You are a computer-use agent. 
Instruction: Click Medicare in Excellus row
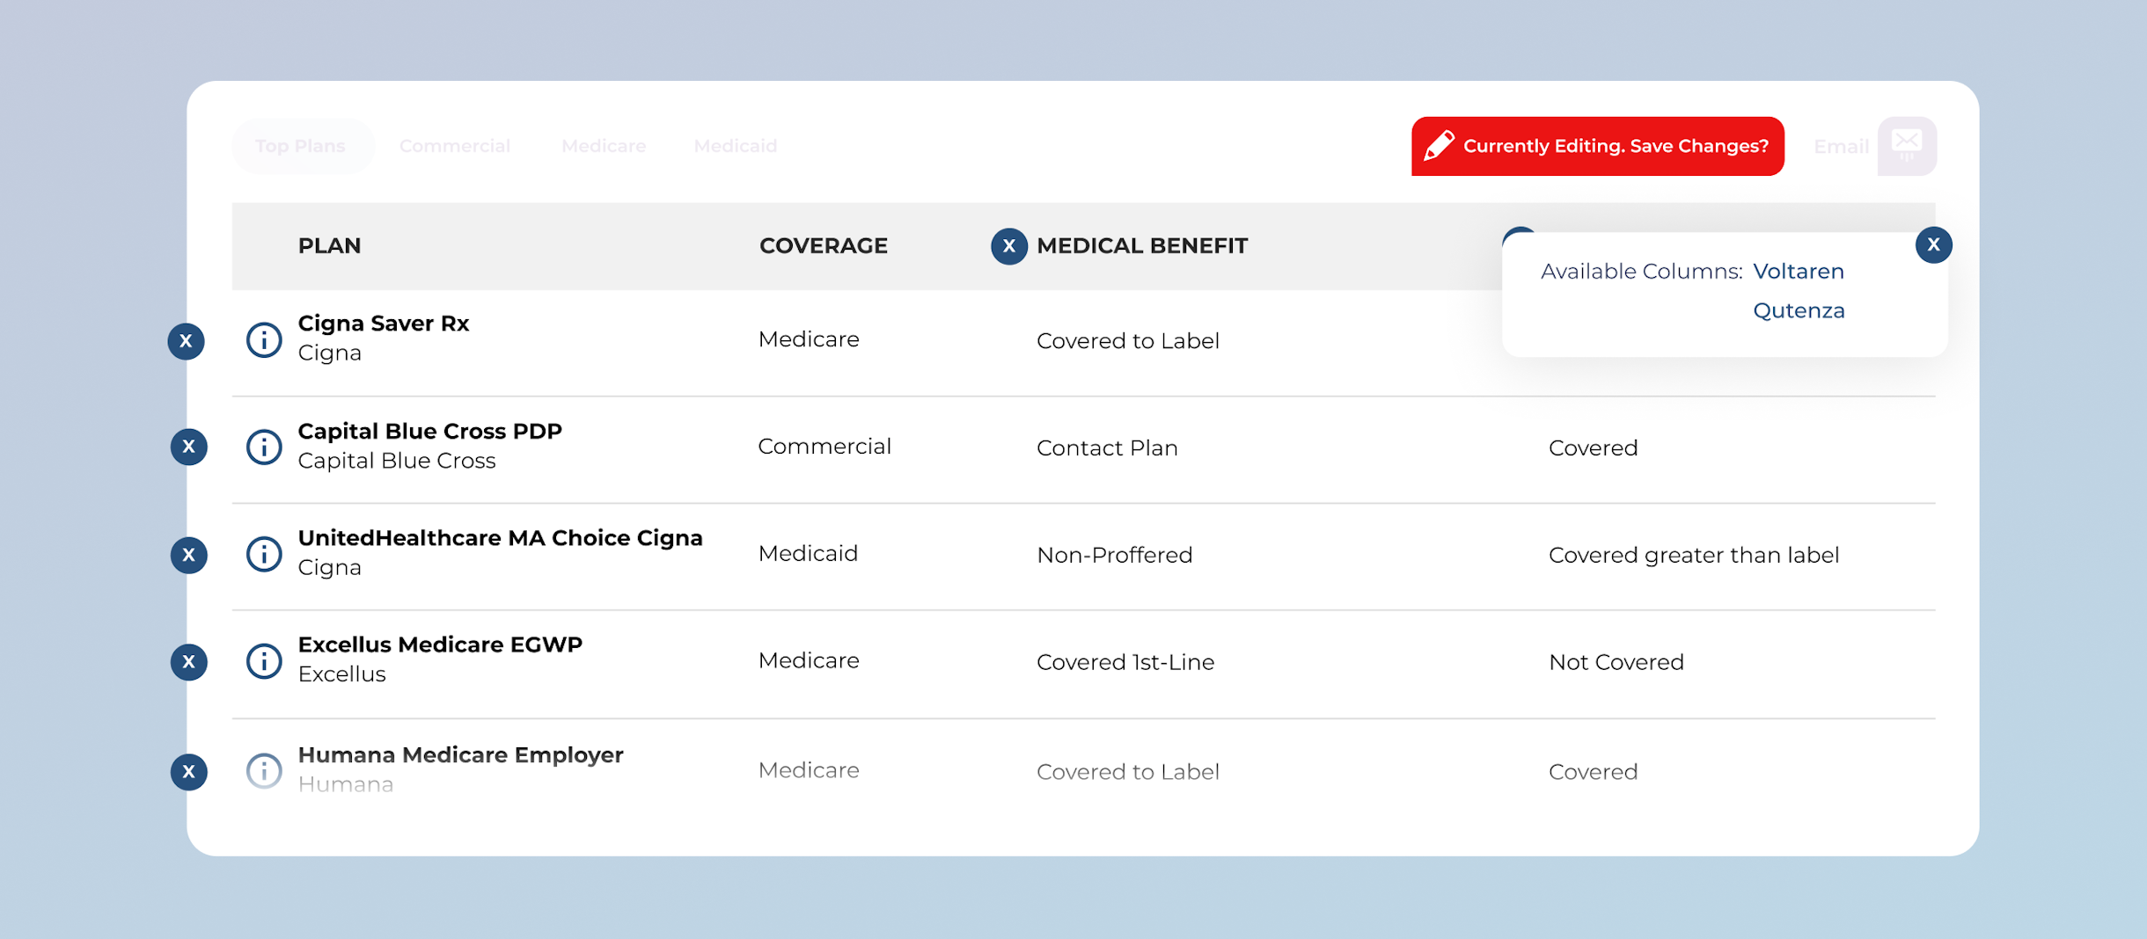click(x=809, y=661)
